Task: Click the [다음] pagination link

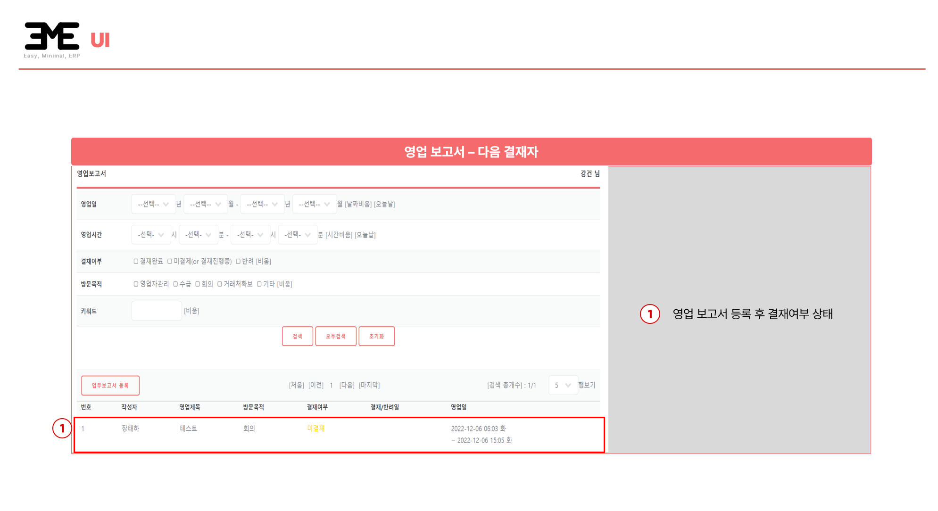Action: point(347,385)
